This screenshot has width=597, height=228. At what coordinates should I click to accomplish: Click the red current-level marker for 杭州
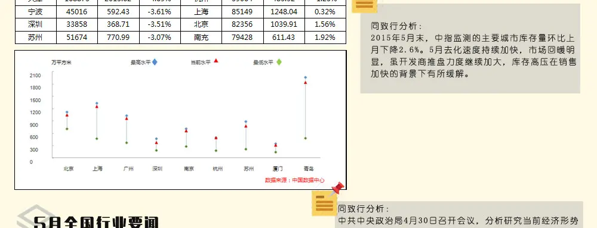coord(216,138)
